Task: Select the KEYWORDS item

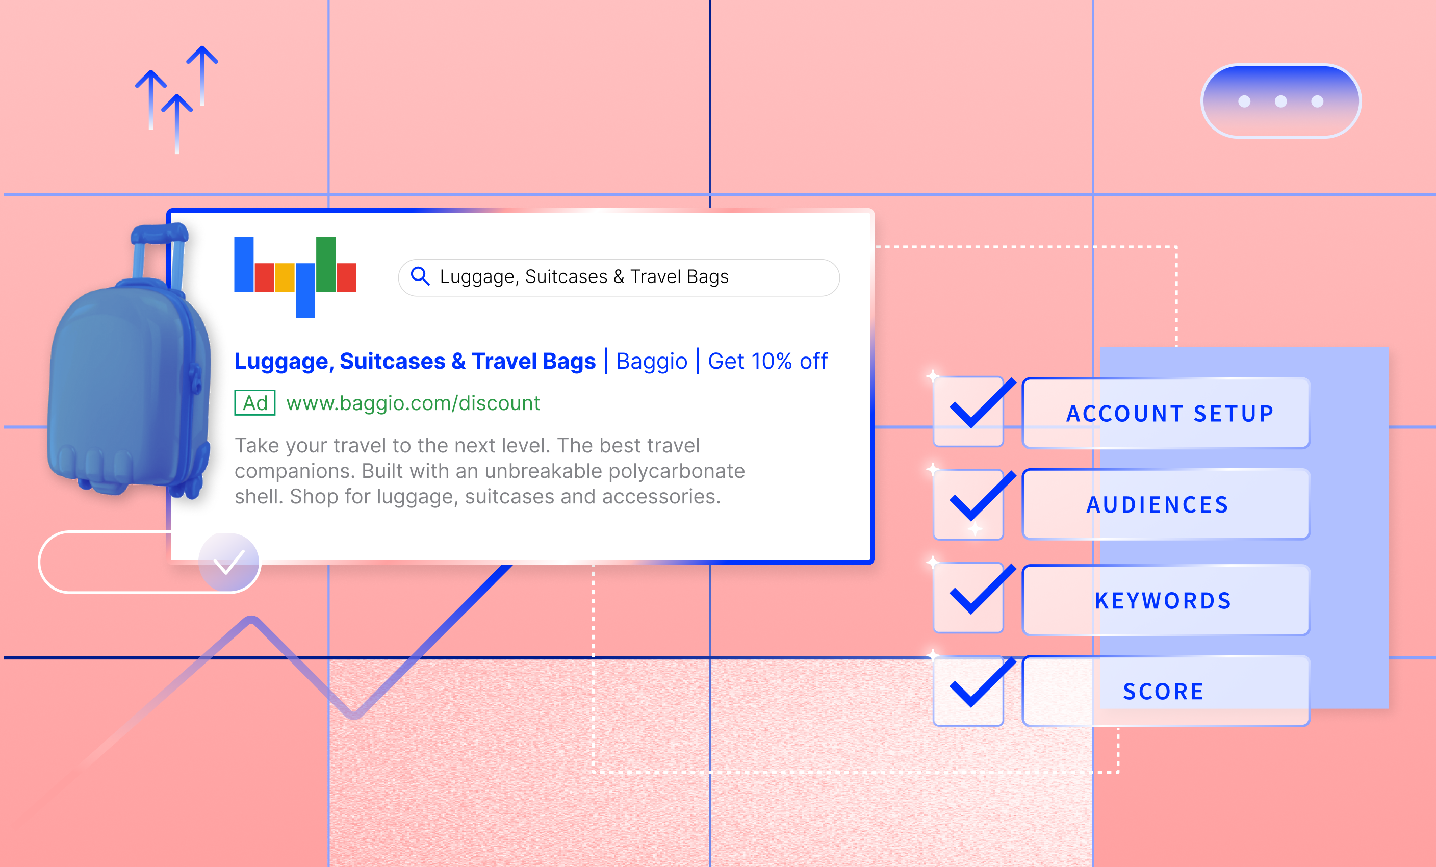Action: (1166, 600)
